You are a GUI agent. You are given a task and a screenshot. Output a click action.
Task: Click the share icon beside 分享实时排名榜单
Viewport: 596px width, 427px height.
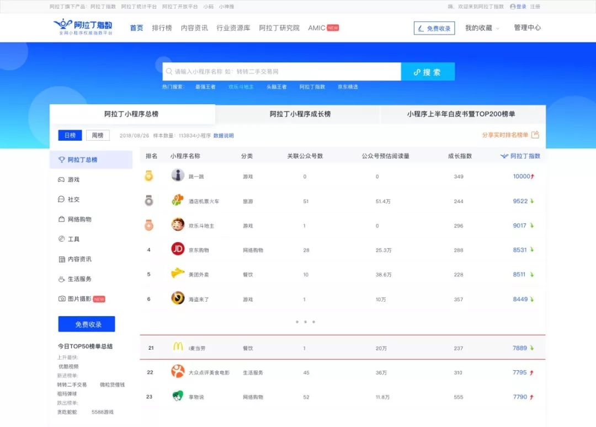pos(535,135)
